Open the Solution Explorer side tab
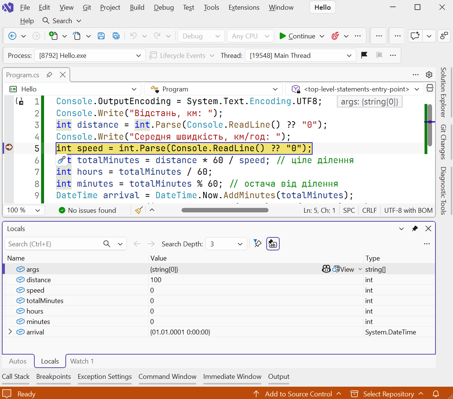The height and width of the screenshot is (399, 453). pyautogui.click(x=443, y=92)
